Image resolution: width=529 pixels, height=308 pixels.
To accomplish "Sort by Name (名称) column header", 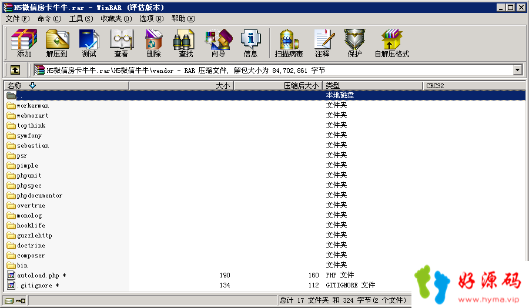I will (x=66, y=86).
